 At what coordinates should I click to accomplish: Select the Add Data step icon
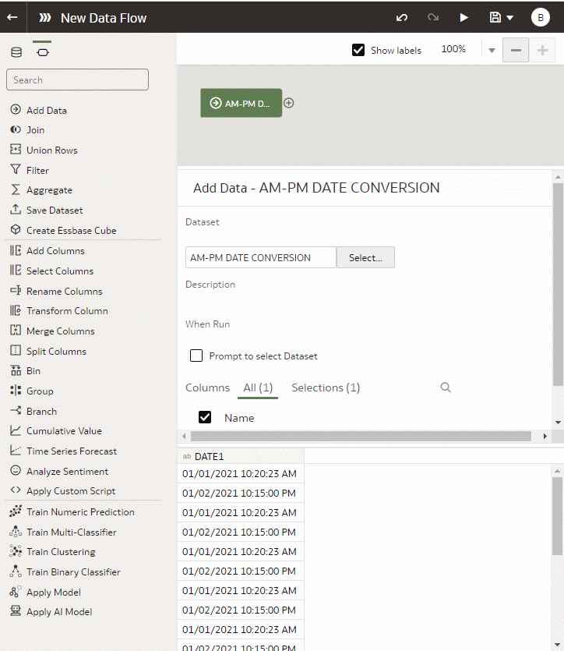coord(16,110)
